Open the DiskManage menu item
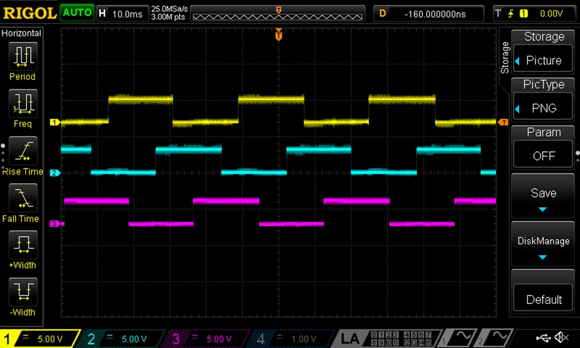Image resolution: width=580 pixels, height=348 pixels. coord(543,244)
